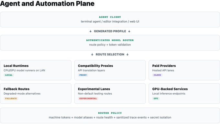Select the LOCAL tag badge
The height and width of the screenshot is (125, 220).
coord(9,75)
